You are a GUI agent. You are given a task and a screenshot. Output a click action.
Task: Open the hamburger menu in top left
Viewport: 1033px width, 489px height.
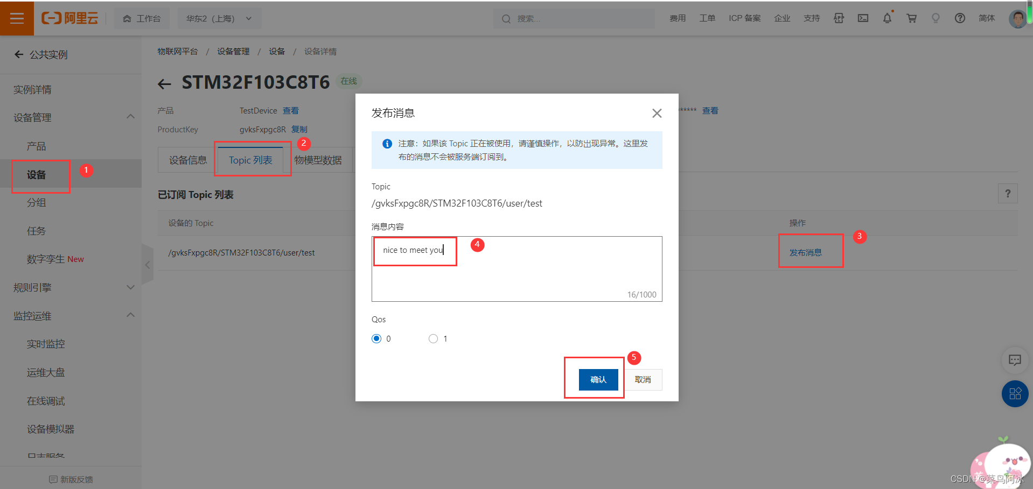click(17, 18)
